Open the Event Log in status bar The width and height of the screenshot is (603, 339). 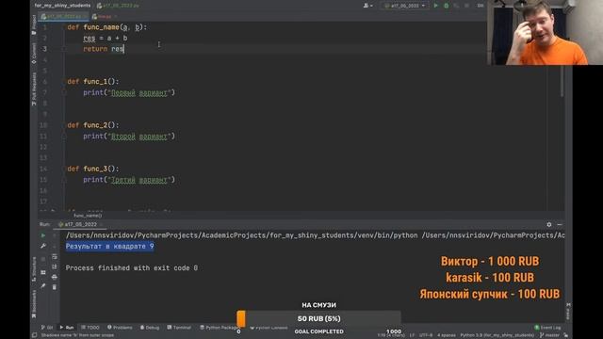[547, 328]
